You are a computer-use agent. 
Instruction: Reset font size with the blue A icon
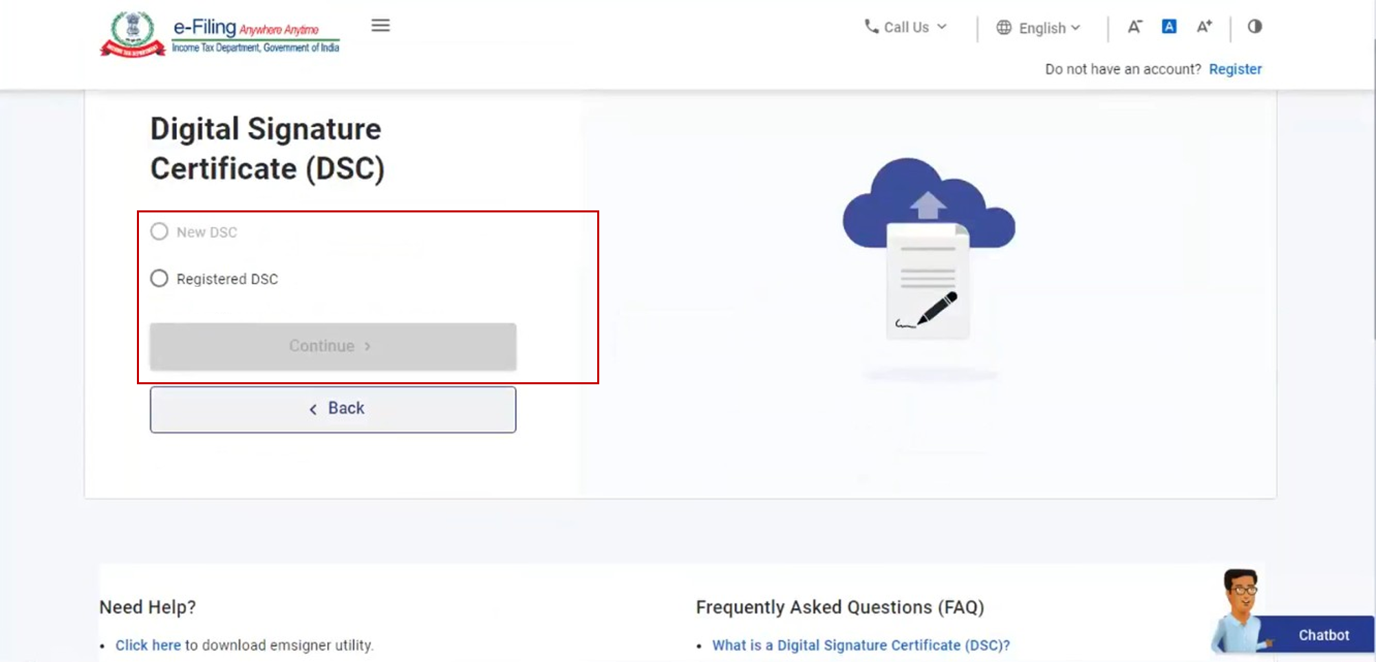pos(1169,27)
